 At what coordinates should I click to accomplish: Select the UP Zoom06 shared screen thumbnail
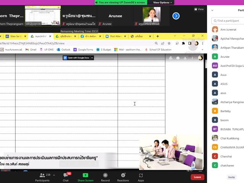(x=43, y=16)
